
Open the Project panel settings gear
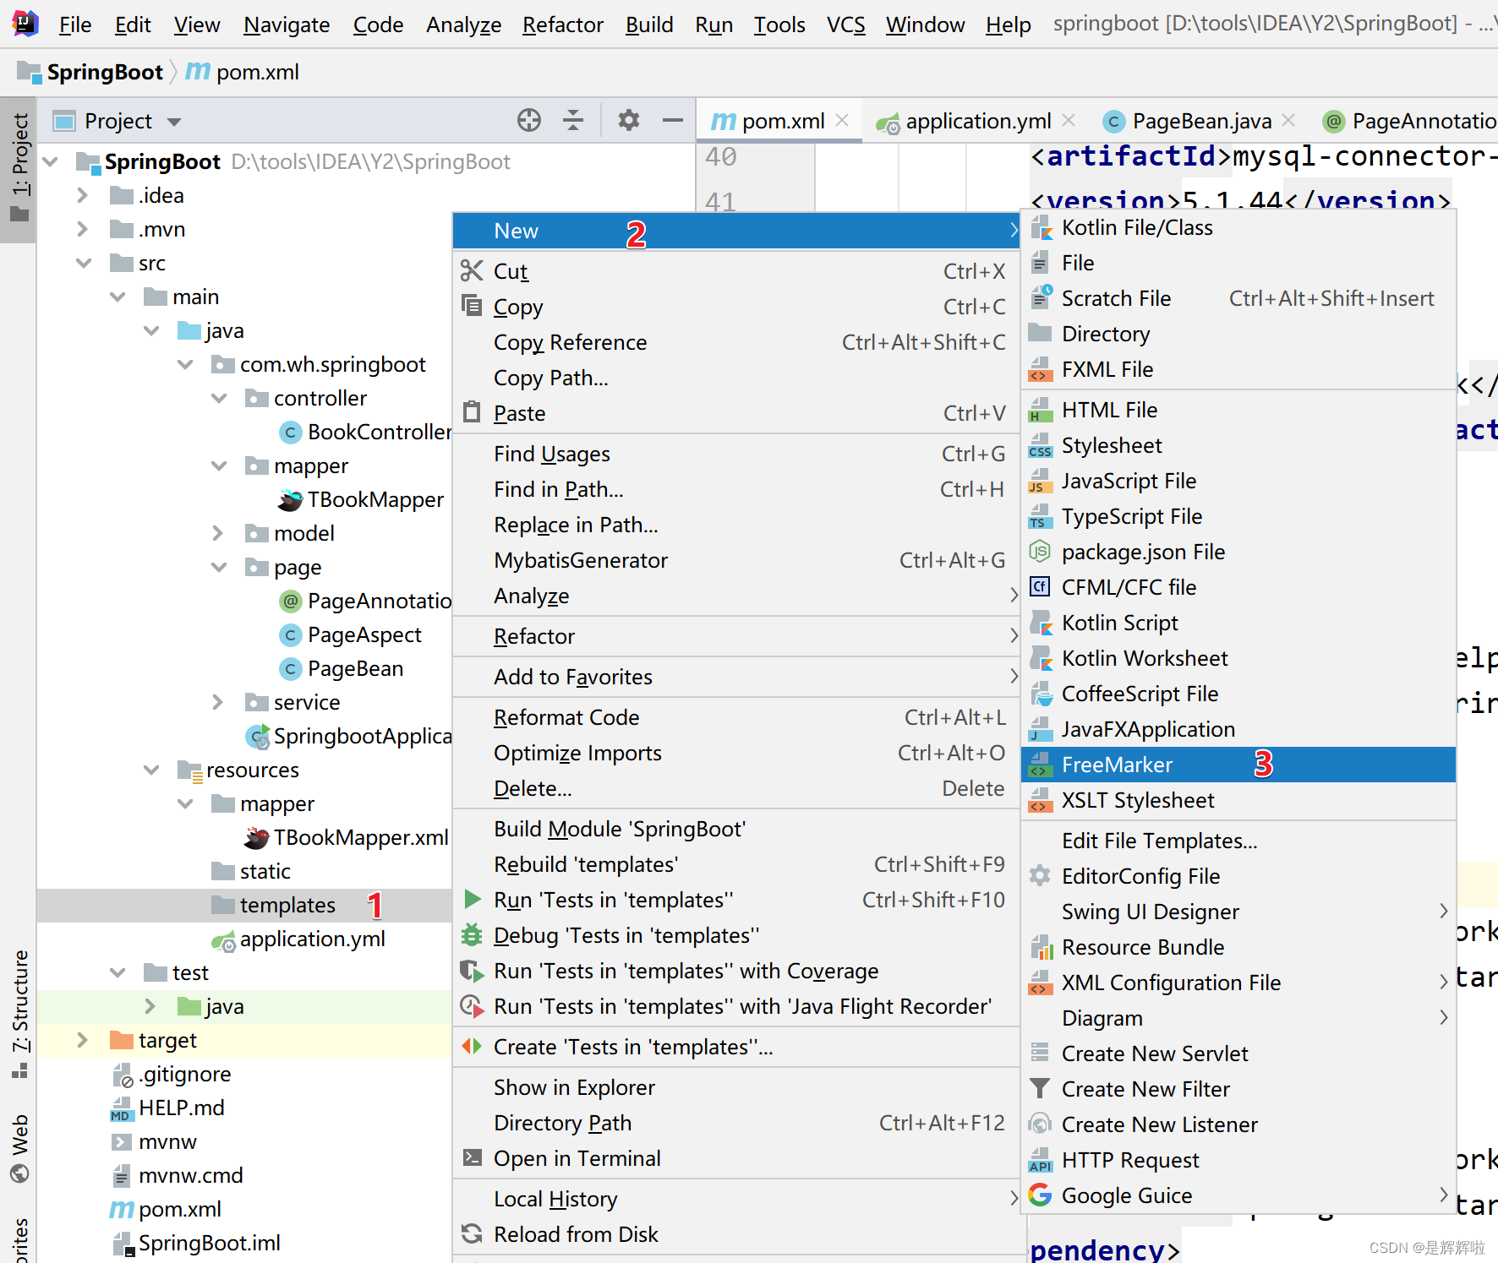coord(628,120)
